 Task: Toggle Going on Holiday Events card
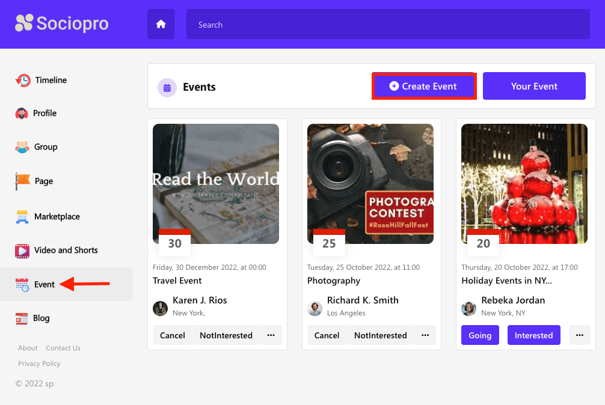coord(480,335)
